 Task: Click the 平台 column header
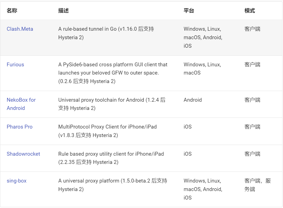pyautogui.click(x=189, y=10)
